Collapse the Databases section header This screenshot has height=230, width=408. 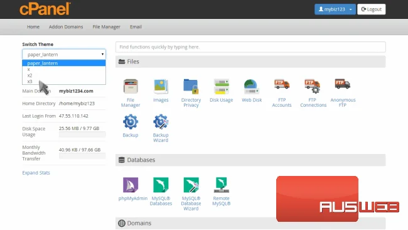250,160
